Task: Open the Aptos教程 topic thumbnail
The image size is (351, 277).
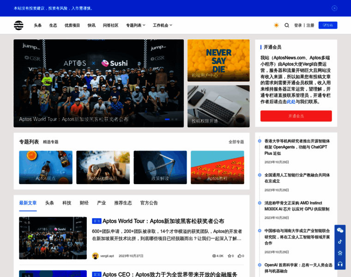Action: 217,167
